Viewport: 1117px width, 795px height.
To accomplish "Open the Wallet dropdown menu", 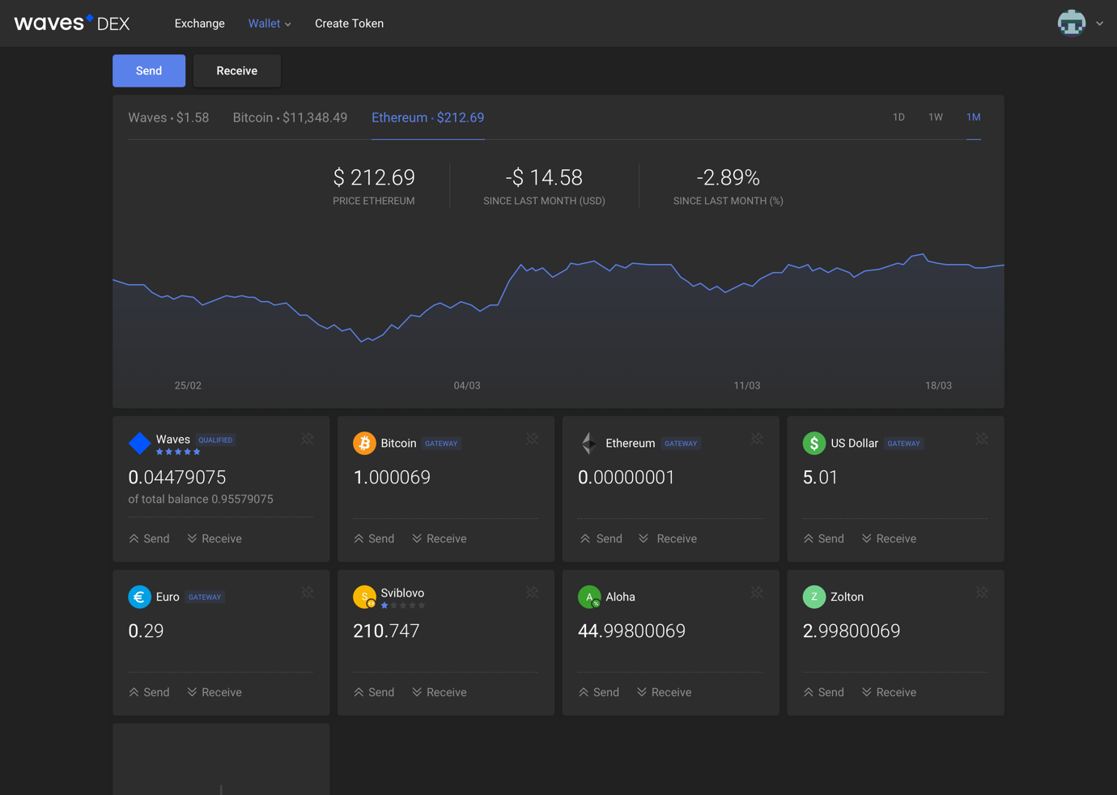I will point(270,23).
